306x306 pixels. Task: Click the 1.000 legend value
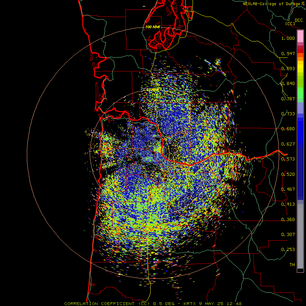click(288, 38)
